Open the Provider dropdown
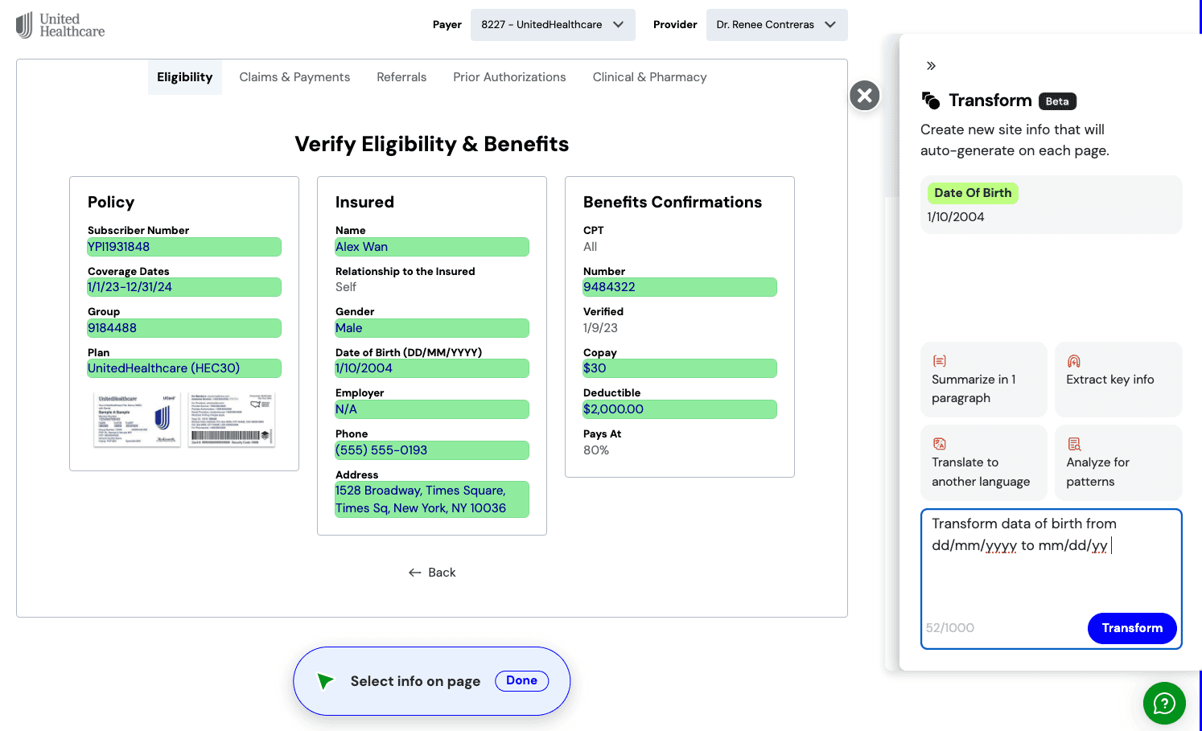 coord(776,25)
